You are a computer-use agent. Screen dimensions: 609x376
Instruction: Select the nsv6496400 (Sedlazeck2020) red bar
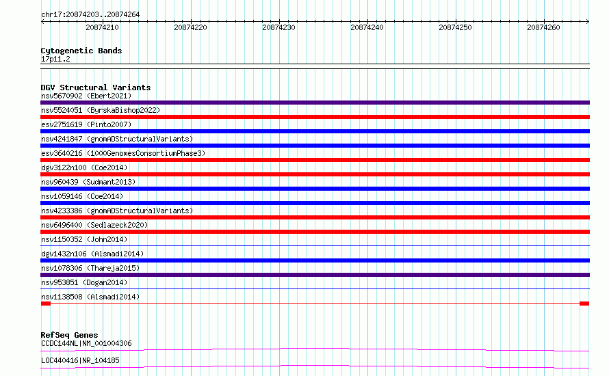(x=315, y=232)
